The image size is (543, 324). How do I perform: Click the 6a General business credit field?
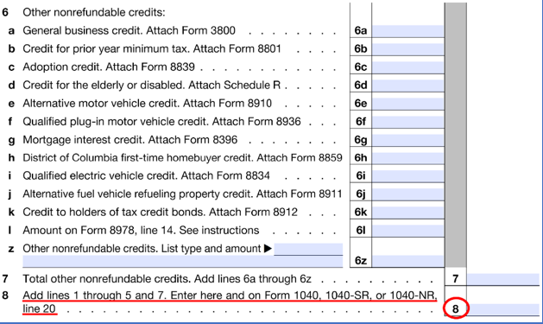tap(408, 31)
